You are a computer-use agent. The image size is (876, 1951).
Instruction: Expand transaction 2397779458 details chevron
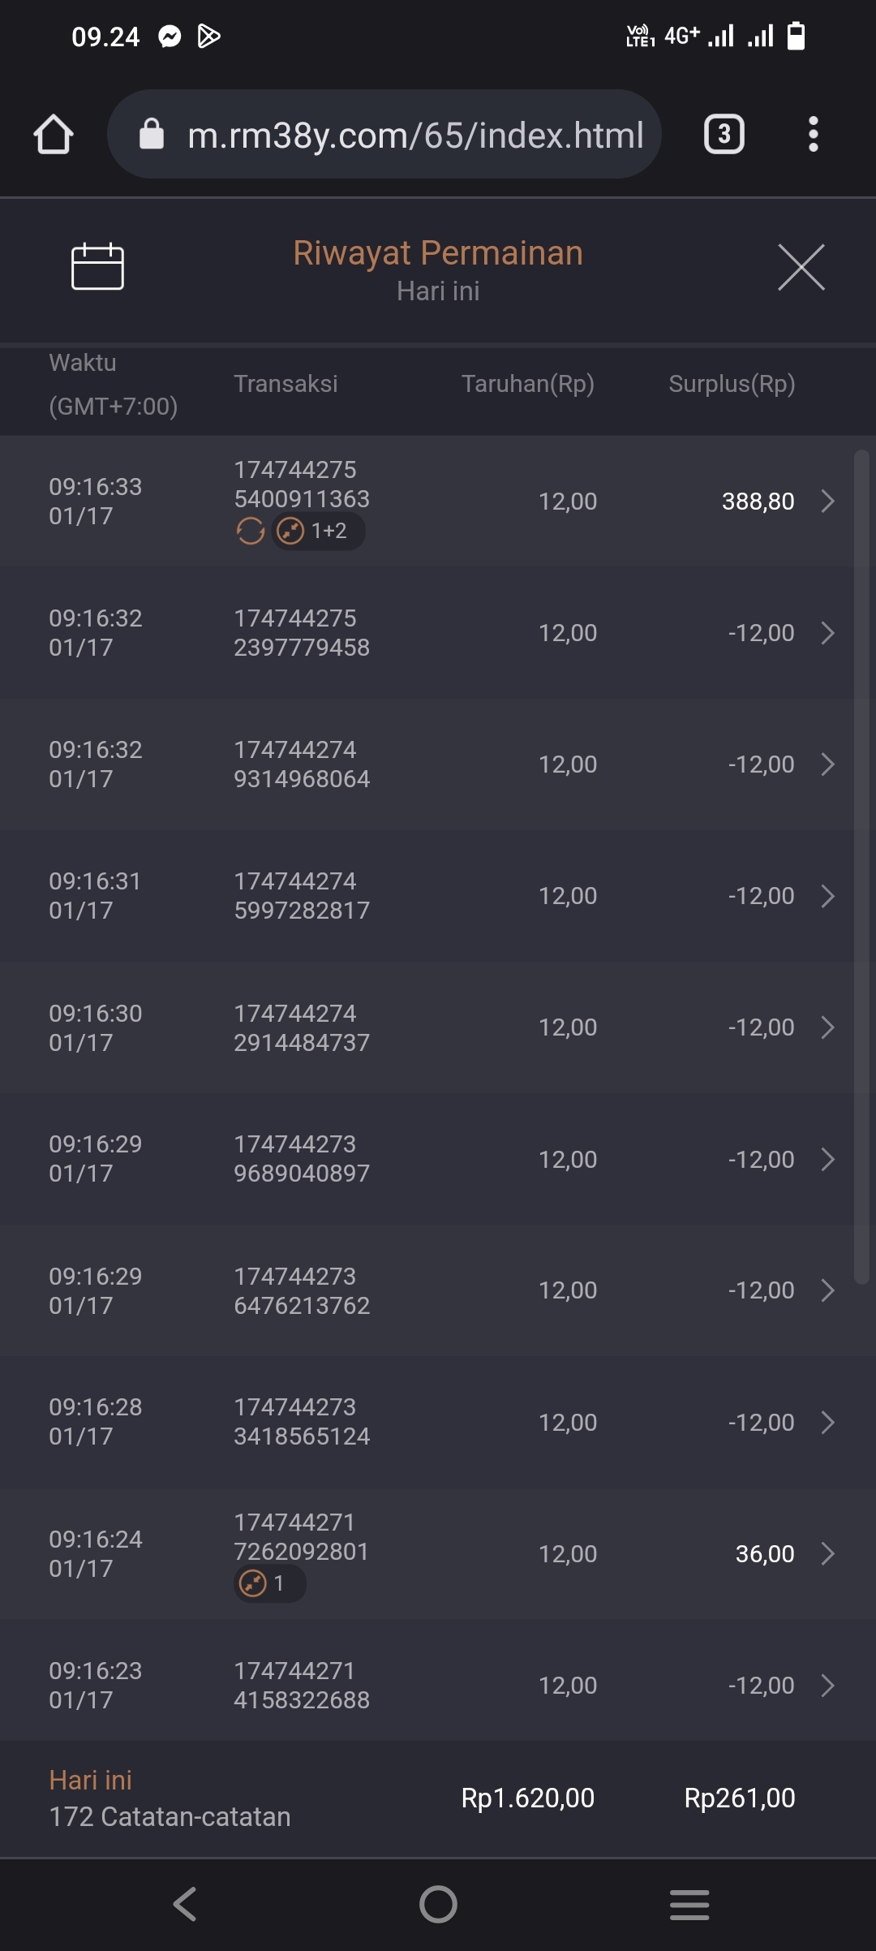click(827, 633)
